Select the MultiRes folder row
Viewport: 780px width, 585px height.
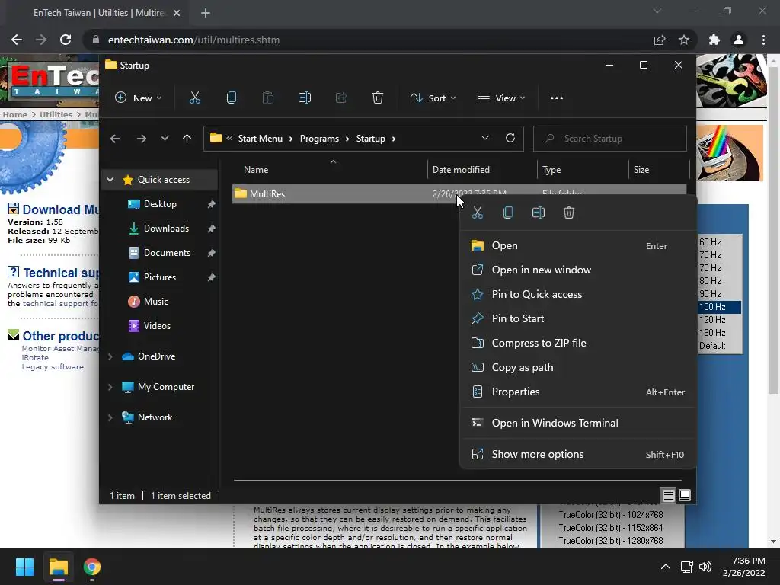coord(459,194)
